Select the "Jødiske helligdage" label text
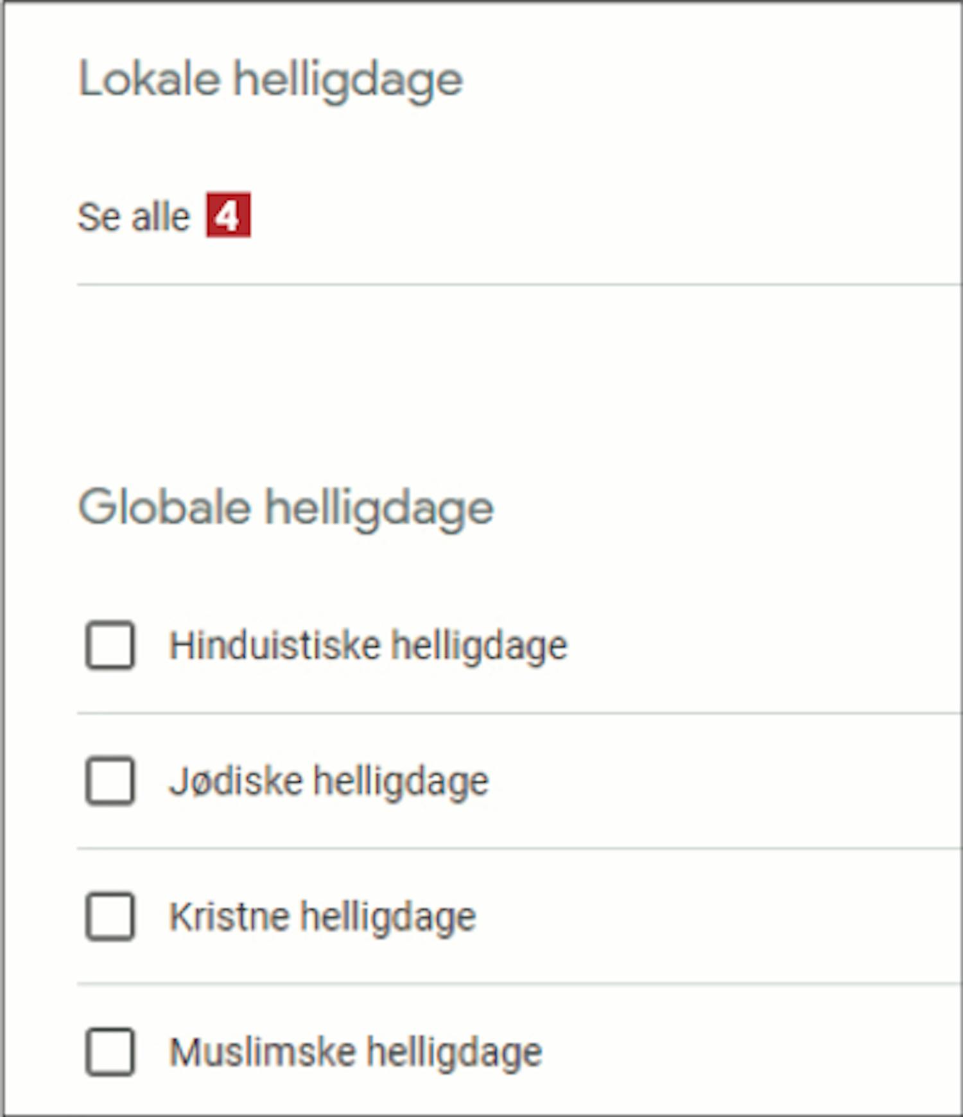Screen dimensions: 963x1117 pos(329,781)
